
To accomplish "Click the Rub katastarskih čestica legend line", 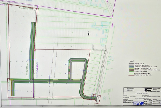I will click(x=131, y=74).
